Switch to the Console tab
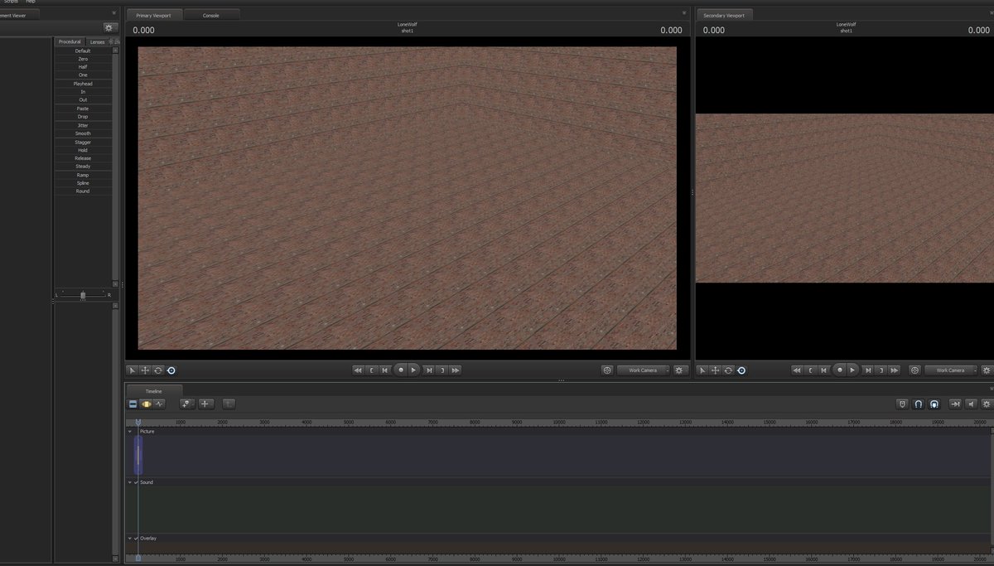The image size is (994, 566). coord(211,16)
